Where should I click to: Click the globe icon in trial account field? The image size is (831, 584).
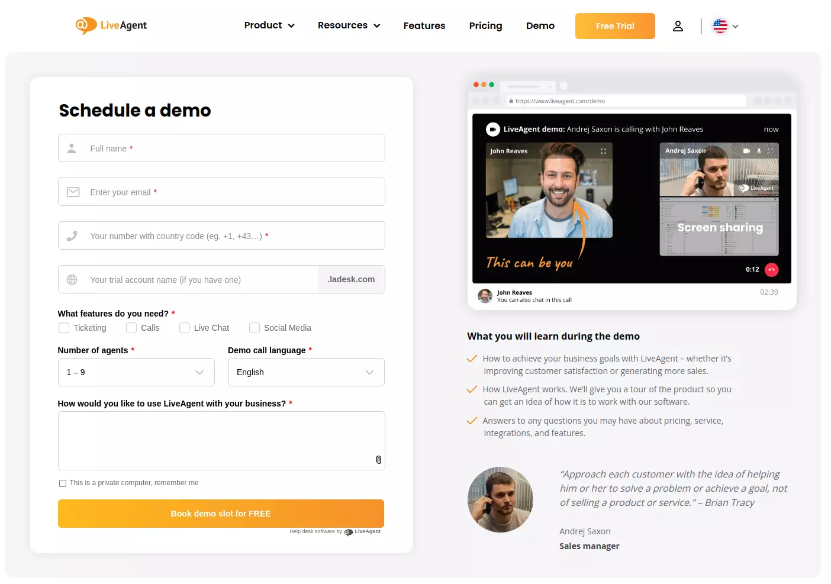(72, 279)
